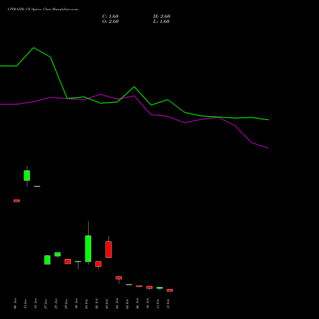Image resolution: width=319 pixels, height=319 pixels.
Task: Click the 28 Jan date label
Action: click(x=56, y=304)
